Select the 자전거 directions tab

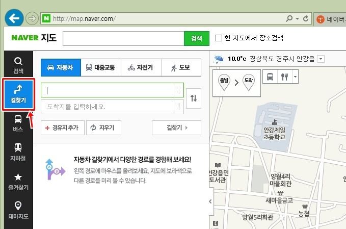click(x=141, y=67)
